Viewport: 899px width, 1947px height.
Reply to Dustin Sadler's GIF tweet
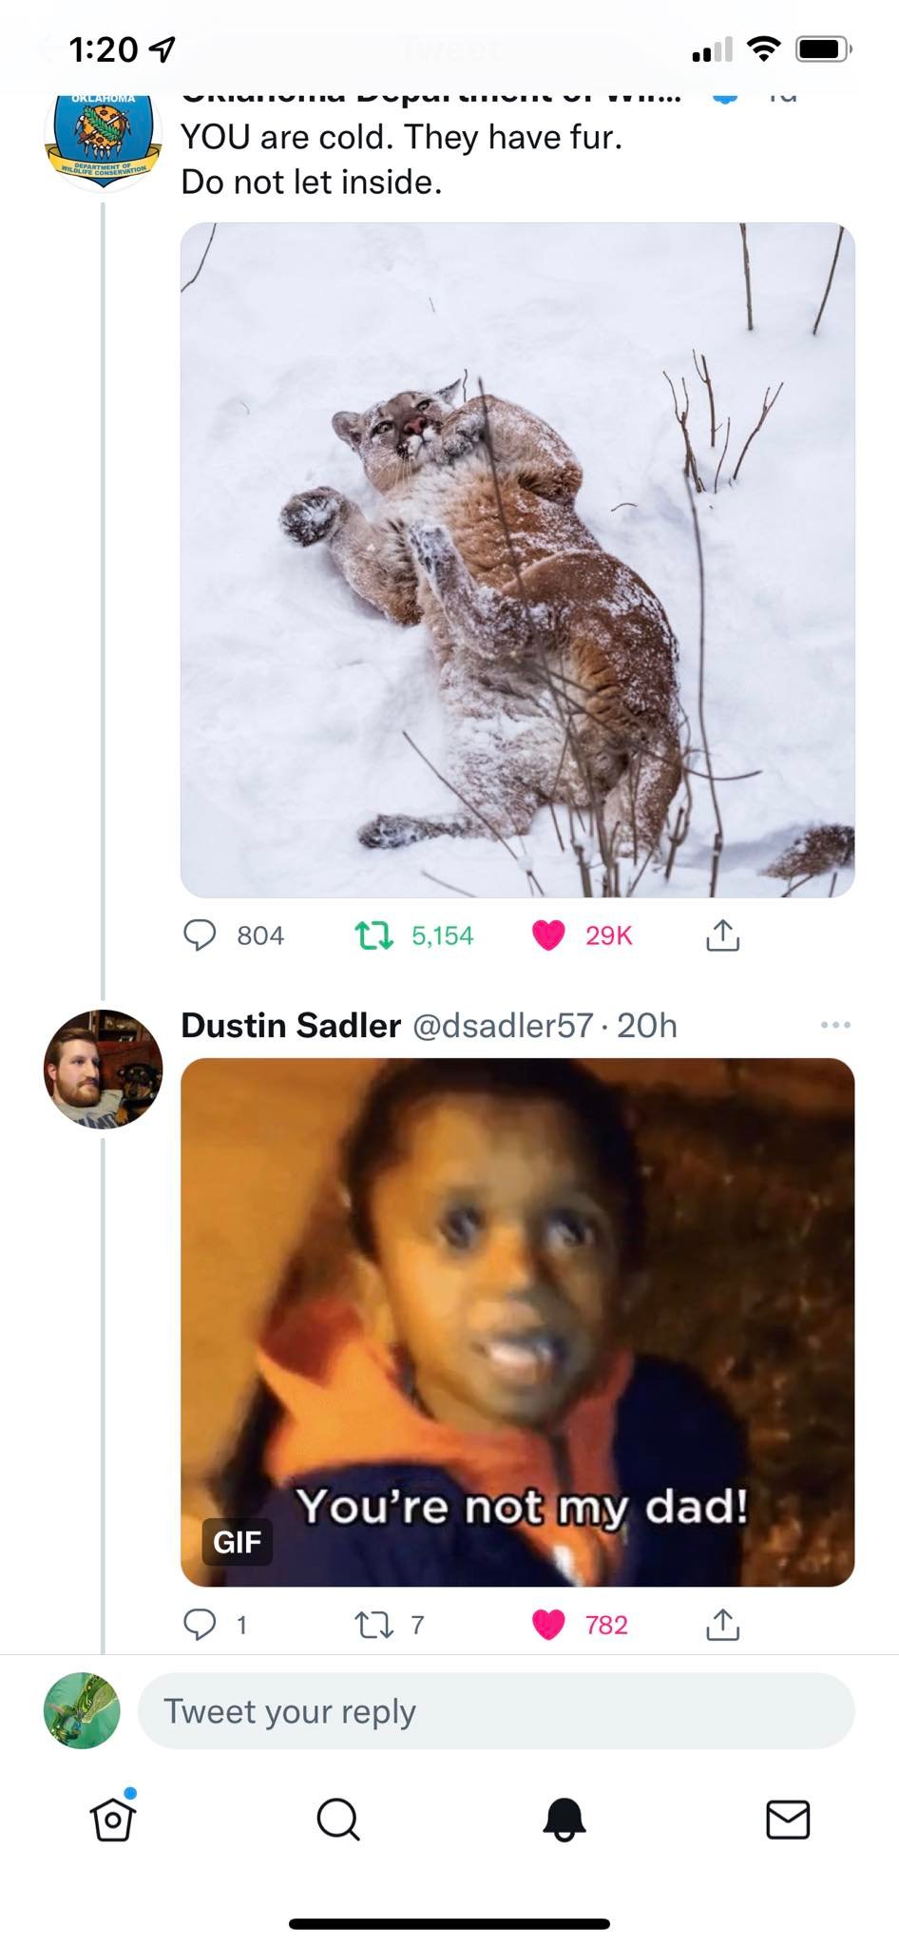(200, 1625)
